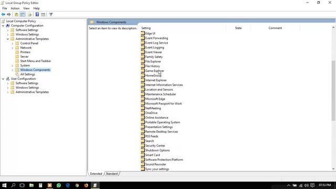This screenshot has height=189, width=336.
Task: Select All Settings in the tree
Action: click(x=27, y=75)
